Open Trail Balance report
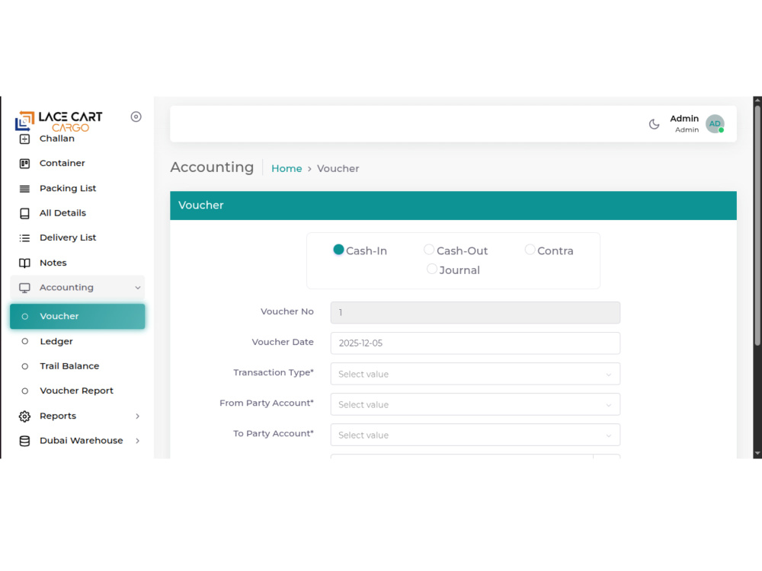The width and height of the screenshot is (762, 571). click(x=69, y=366)
